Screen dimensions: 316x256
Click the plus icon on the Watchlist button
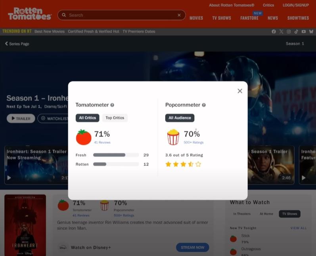(x=43, y=118)
